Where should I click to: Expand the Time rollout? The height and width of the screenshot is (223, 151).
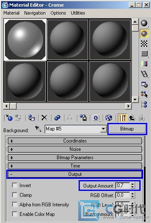click(75, 166)
